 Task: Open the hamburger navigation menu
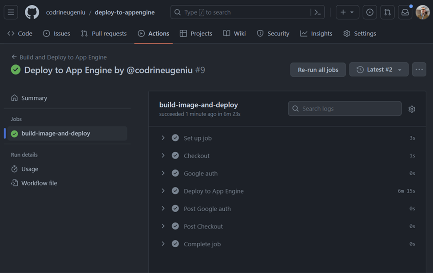point(11,12)
